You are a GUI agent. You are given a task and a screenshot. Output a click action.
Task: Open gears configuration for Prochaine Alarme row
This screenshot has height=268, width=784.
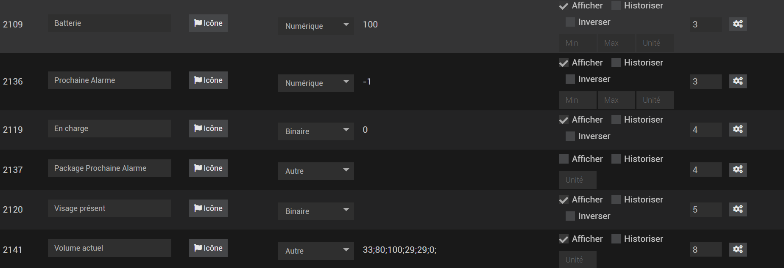click(738, 81)
